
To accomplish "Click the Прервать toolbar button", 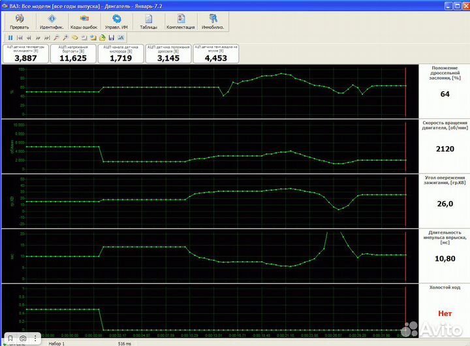I will point(18,22).
